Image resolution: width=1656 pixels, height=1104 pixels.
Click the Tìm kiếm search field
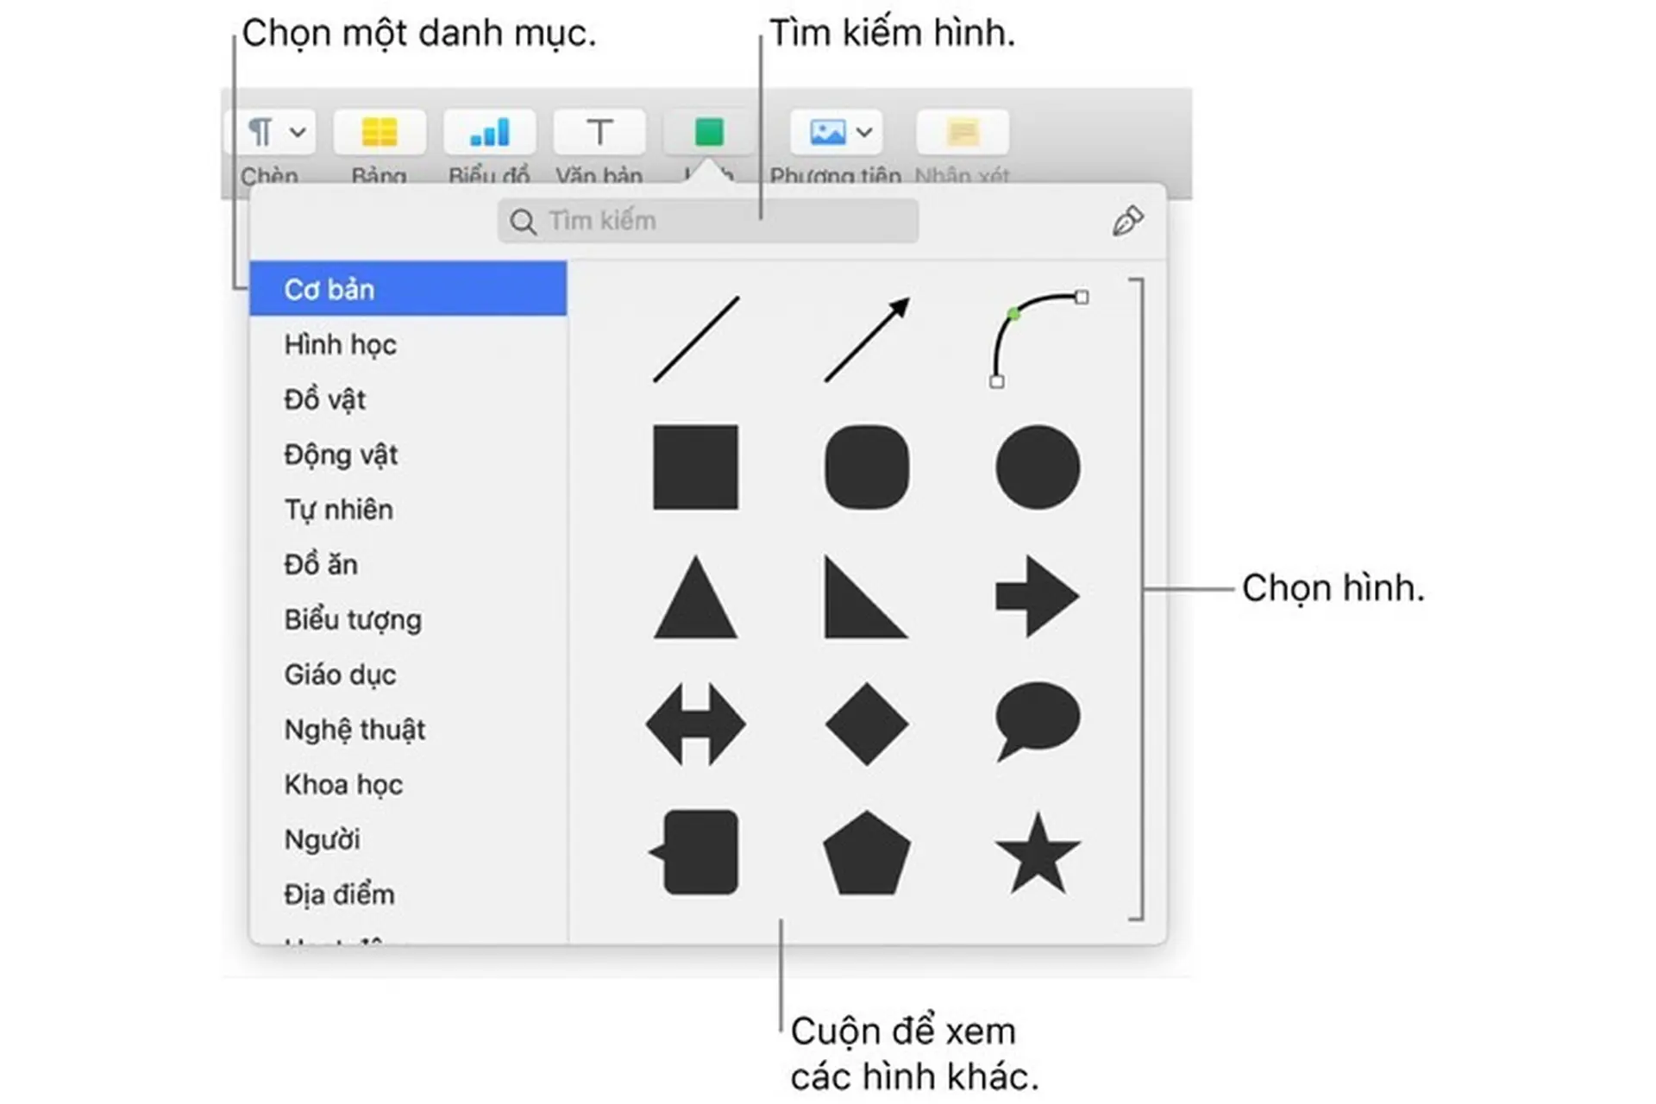point(708,221)
